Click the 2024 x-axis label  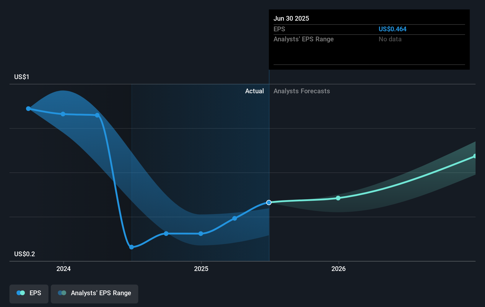64,269
